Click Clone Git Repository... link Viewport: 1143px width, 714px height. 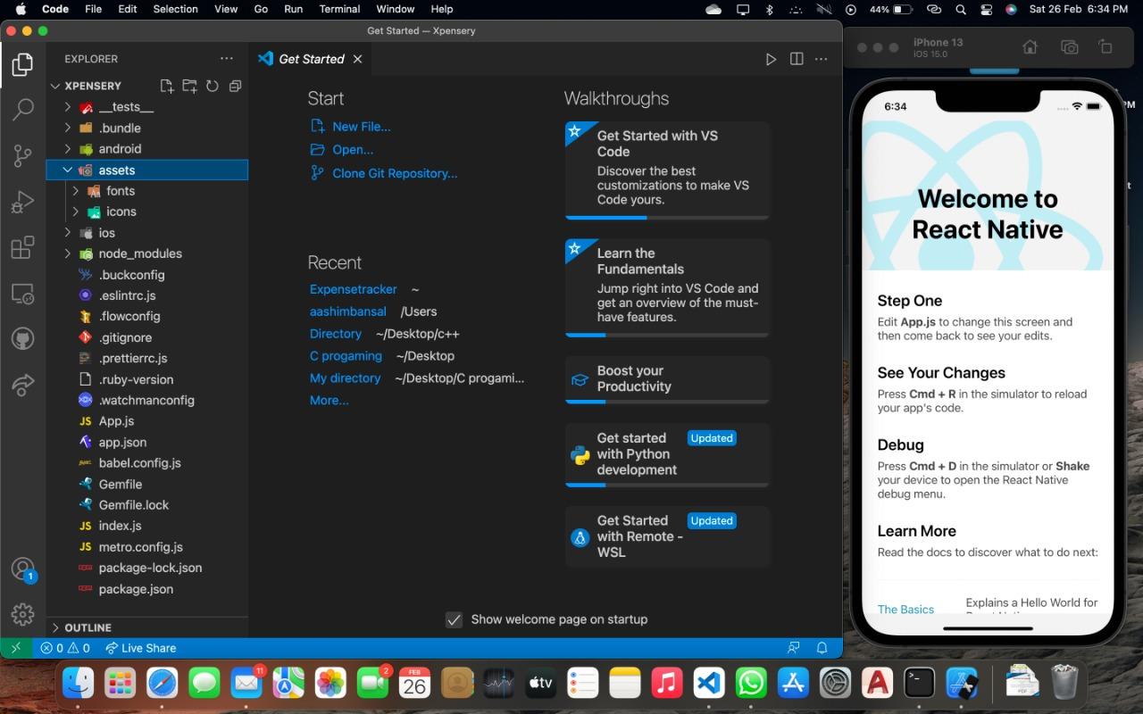[395, 173]
